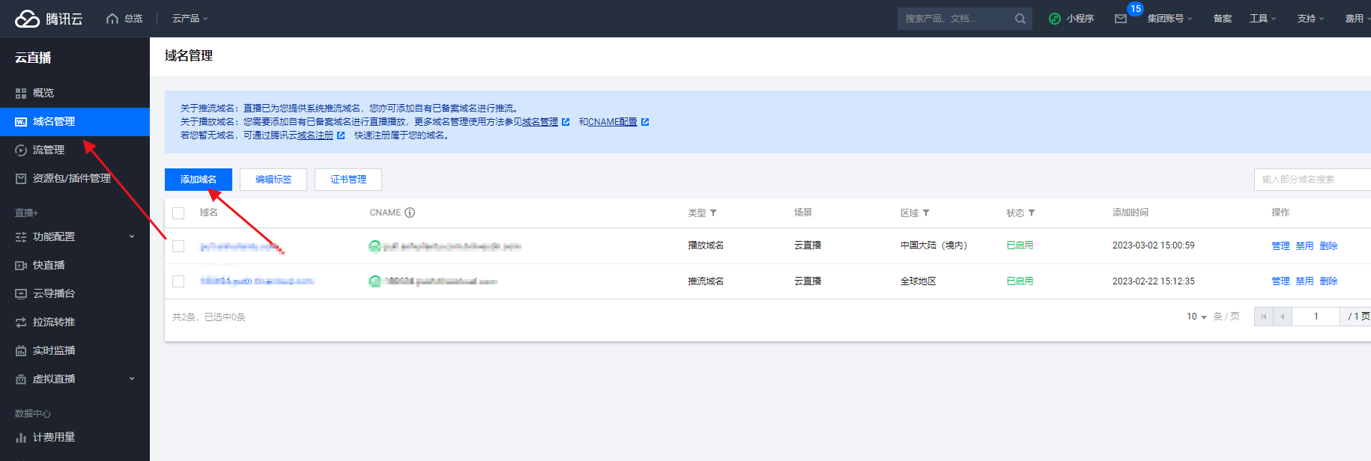Click the 证书管理 button
This screenshot has height=461, width=1371.
(x=348, y=180)
